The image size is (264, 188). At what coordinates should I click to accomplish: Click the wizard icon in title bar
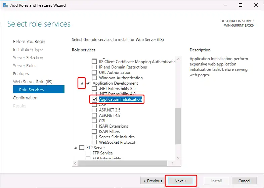[5, 5]
